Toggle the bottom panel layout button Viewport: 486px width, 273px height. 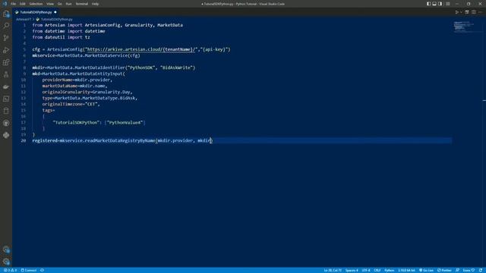(x=434, y=4)
